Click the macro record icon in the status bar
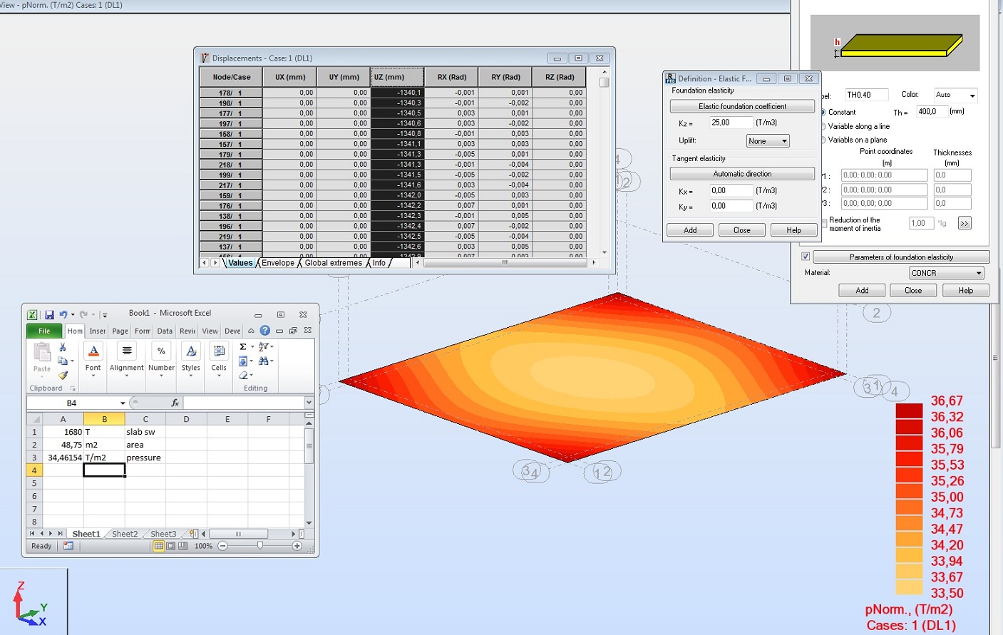This screenshot has height=635, width=1003. (x=68, y=546)
